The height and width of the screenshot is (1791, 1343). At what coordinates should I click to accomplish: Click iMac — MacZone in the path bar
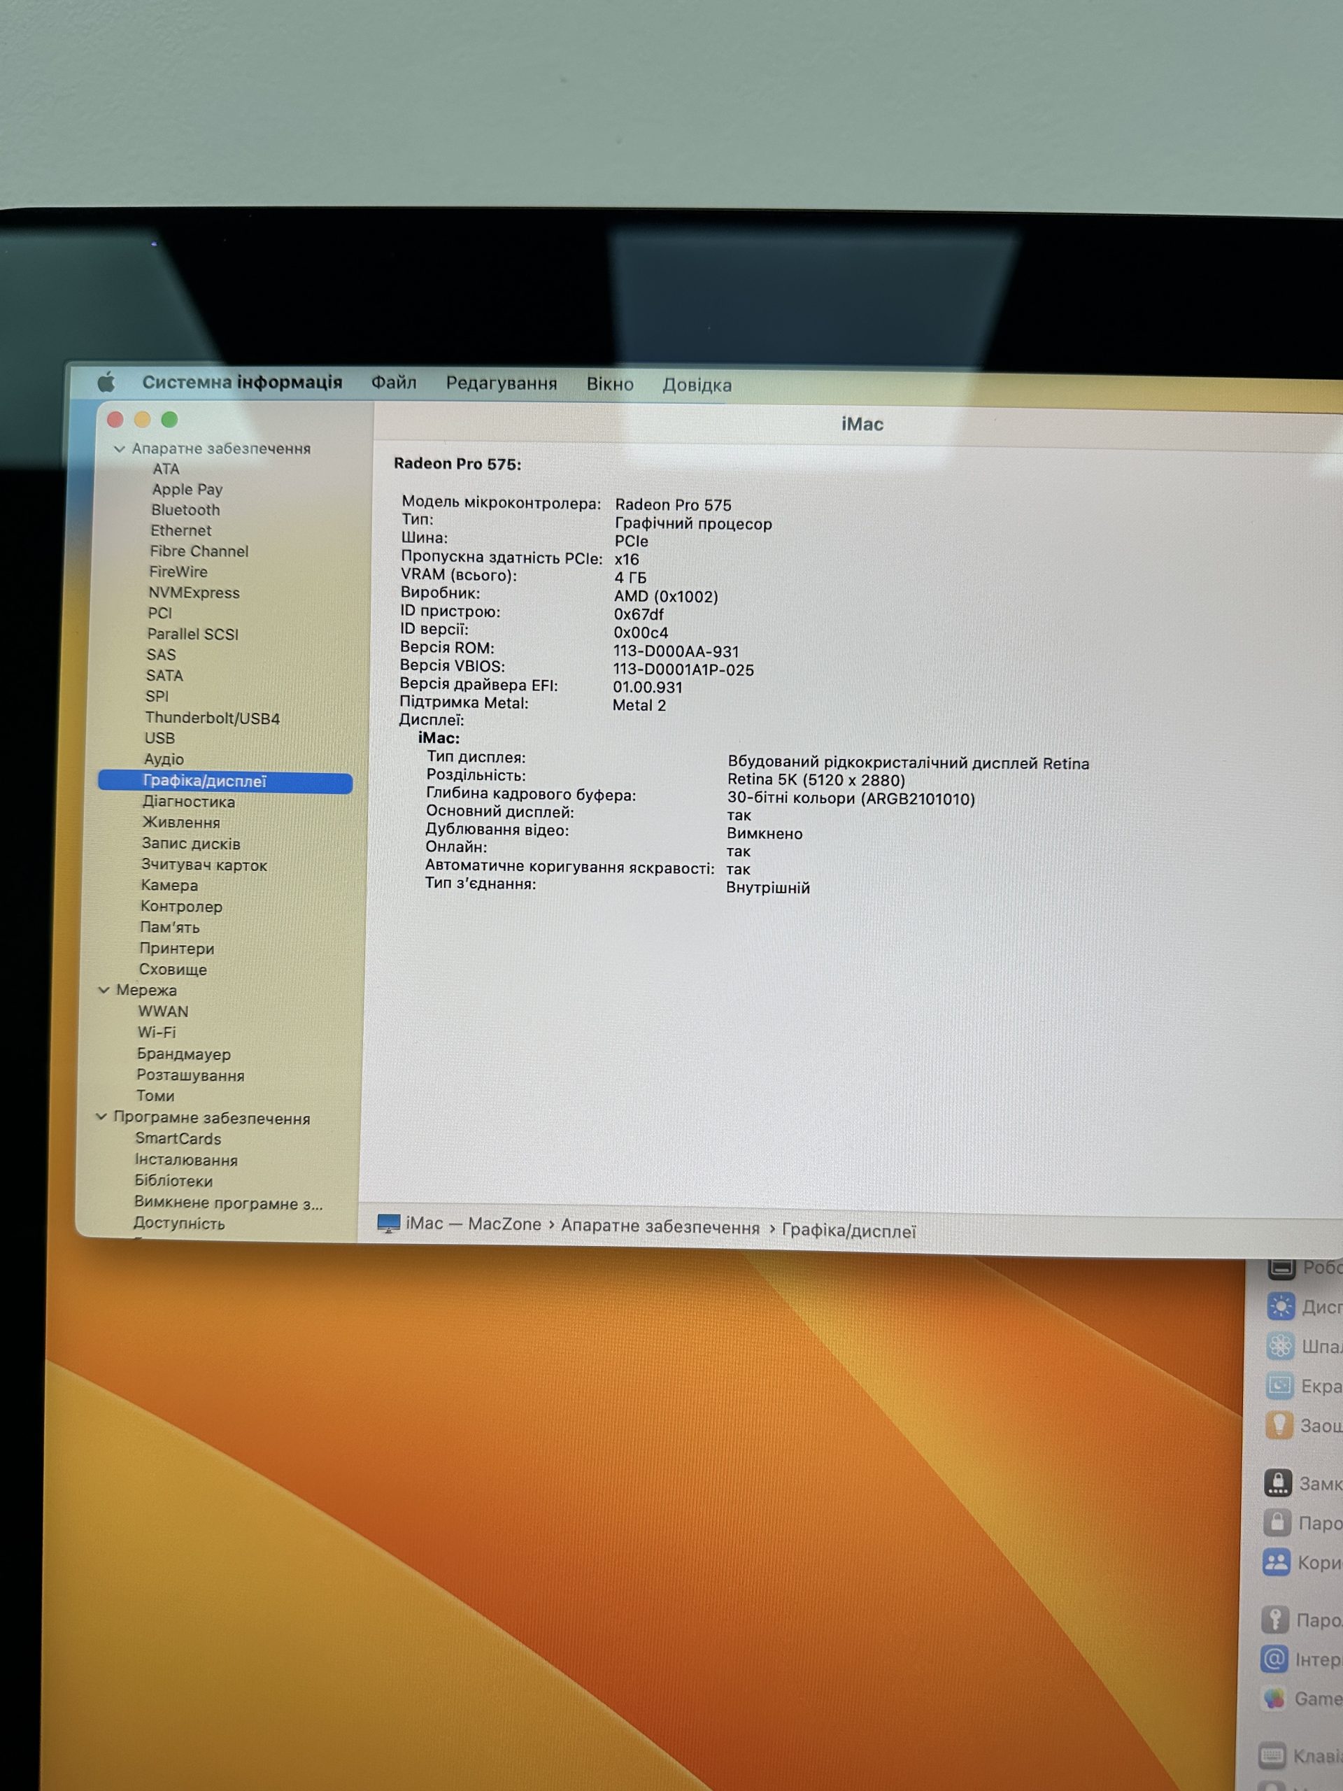tap(474, 1224)
